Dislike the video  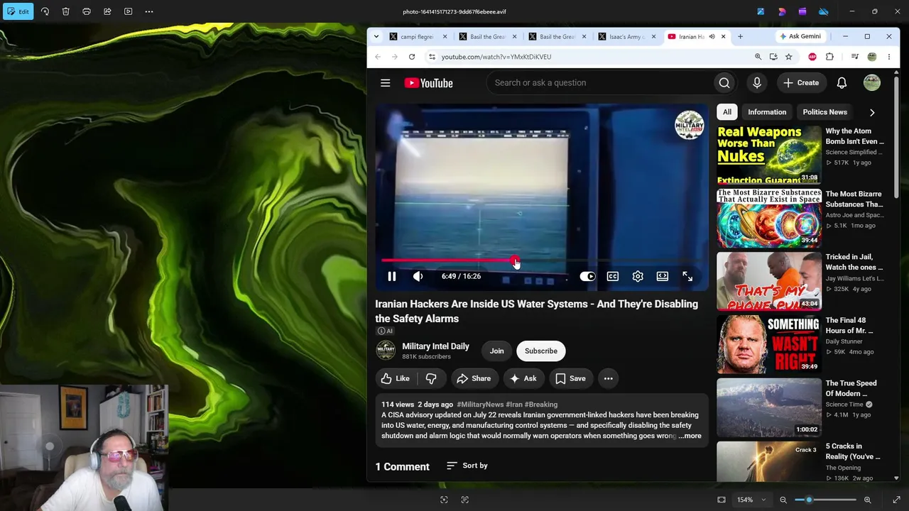point(431,378)
